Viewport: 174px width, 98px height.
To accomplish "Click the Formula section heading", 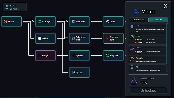I will point(139,58).
